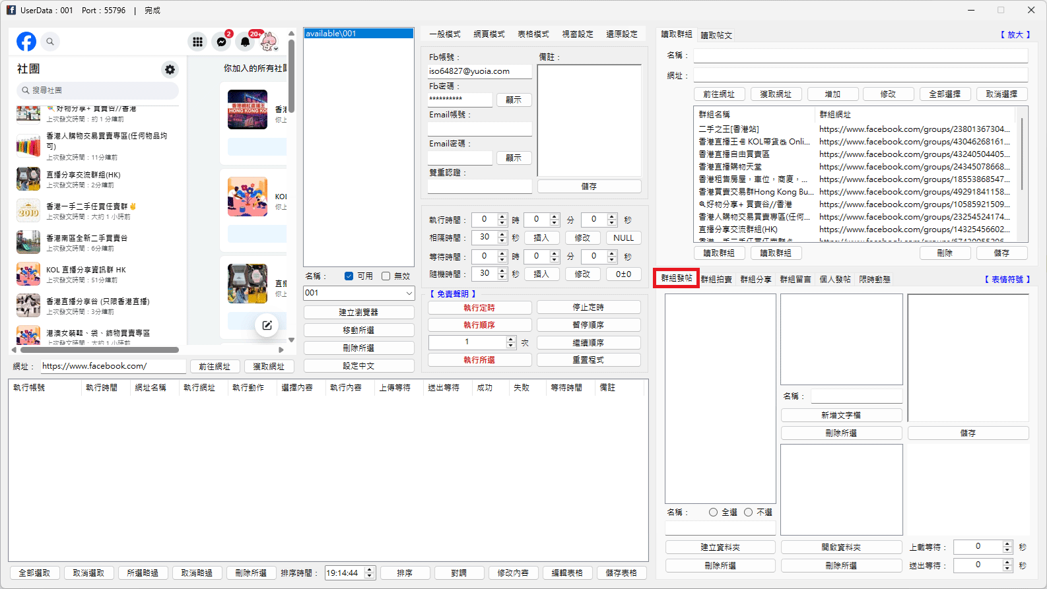Select the 不選 radio button
1047x589 pixels.
click(x=748, y=512)
